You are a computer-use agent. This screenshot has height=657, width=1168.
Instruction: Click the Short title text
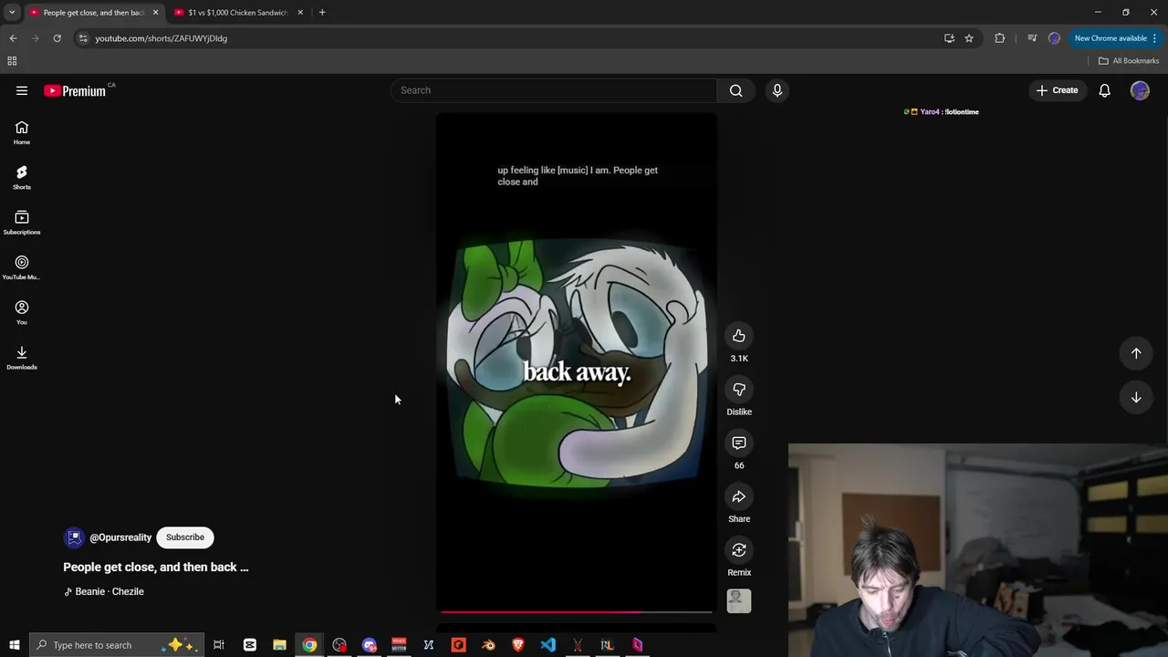[156, 567]
